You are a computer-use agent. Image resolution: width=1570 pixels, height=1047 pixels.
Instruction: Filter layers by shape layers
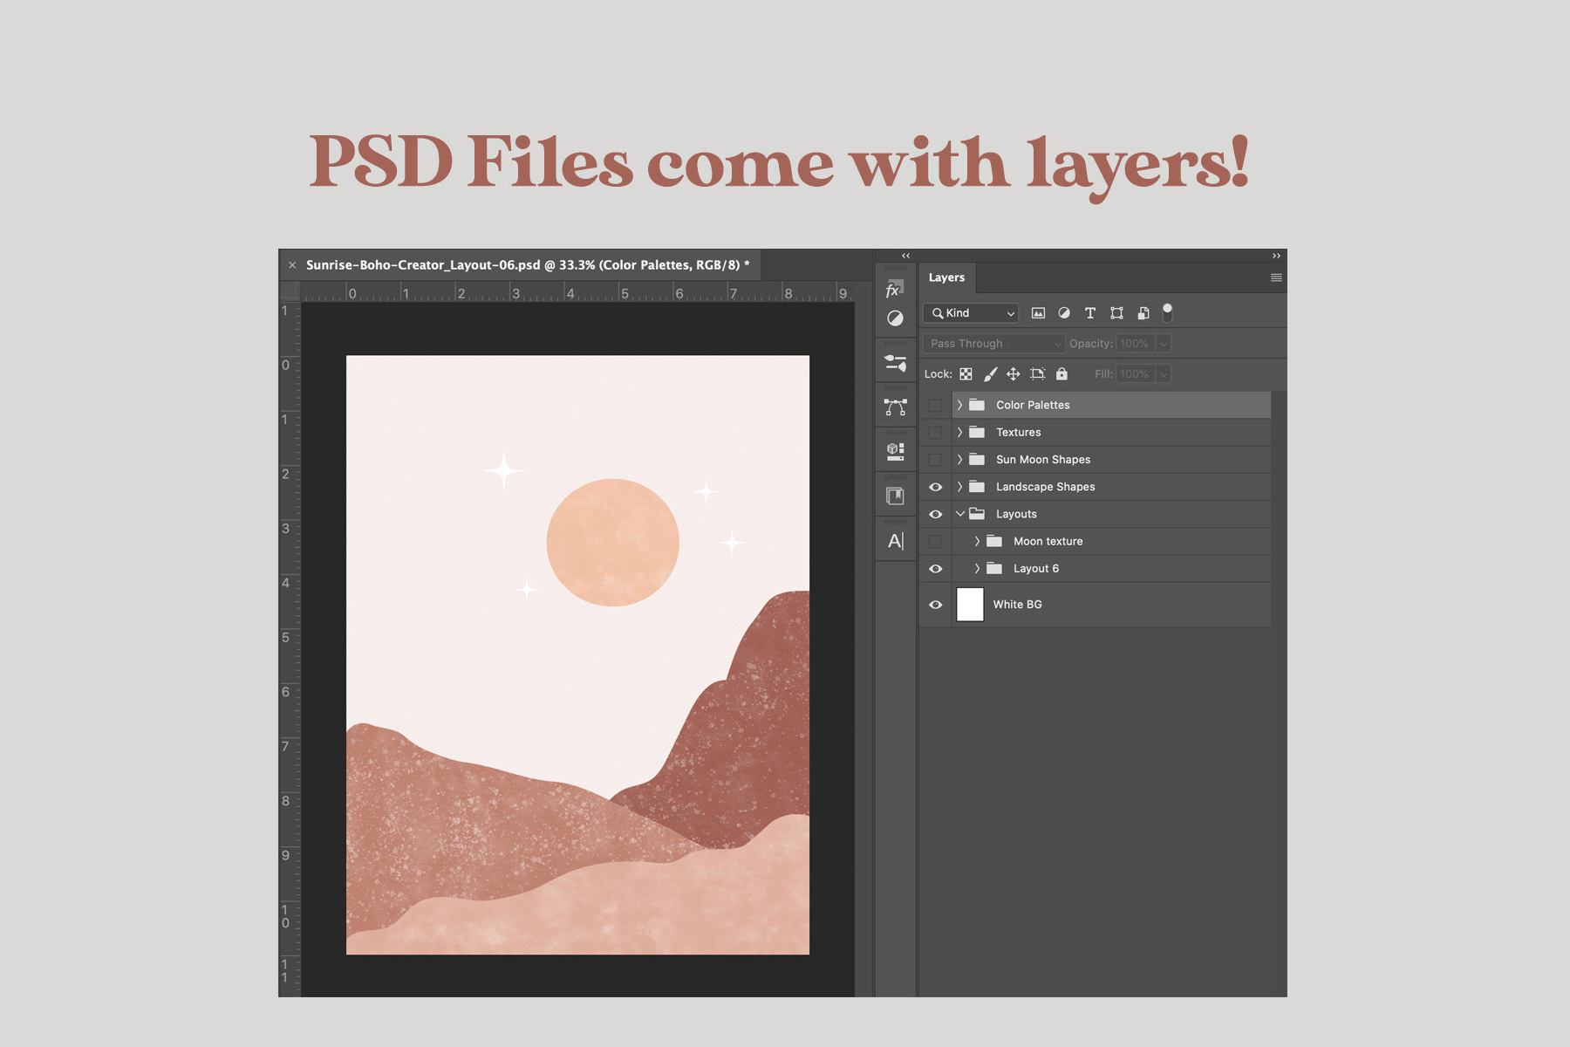point(1116,313)
